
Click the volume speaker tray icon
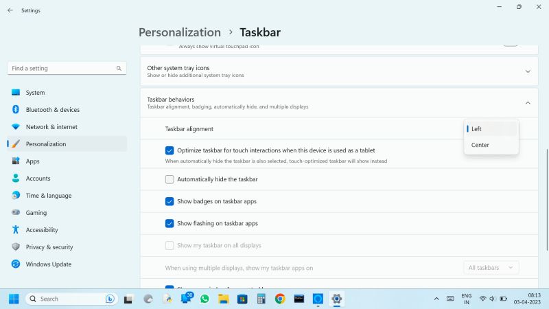click(492, 299)
